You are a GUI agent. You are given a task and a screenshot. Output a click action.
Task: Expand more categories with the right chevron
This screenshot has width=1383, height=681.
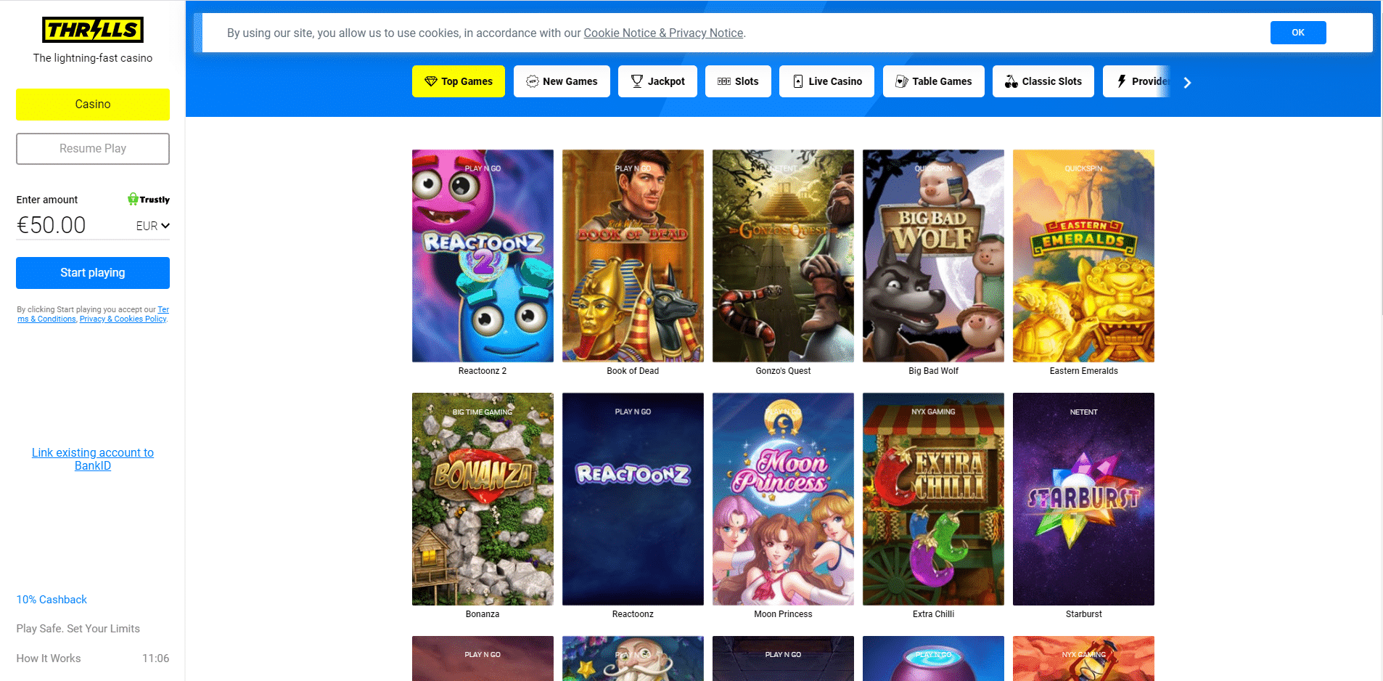pyautogui.click(x=1187, y=82)
